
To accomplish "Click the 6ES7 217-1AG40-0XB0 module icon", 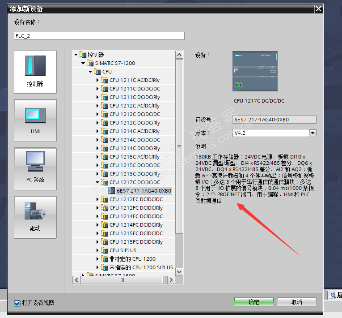I will click(x=112, y=191).
